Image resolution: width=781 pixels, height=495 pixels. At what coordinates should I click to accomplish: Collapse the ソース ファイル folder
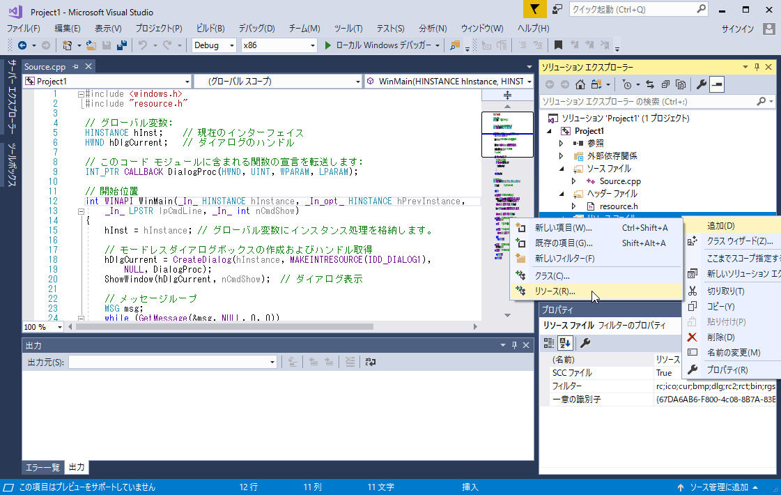(562, 169)
